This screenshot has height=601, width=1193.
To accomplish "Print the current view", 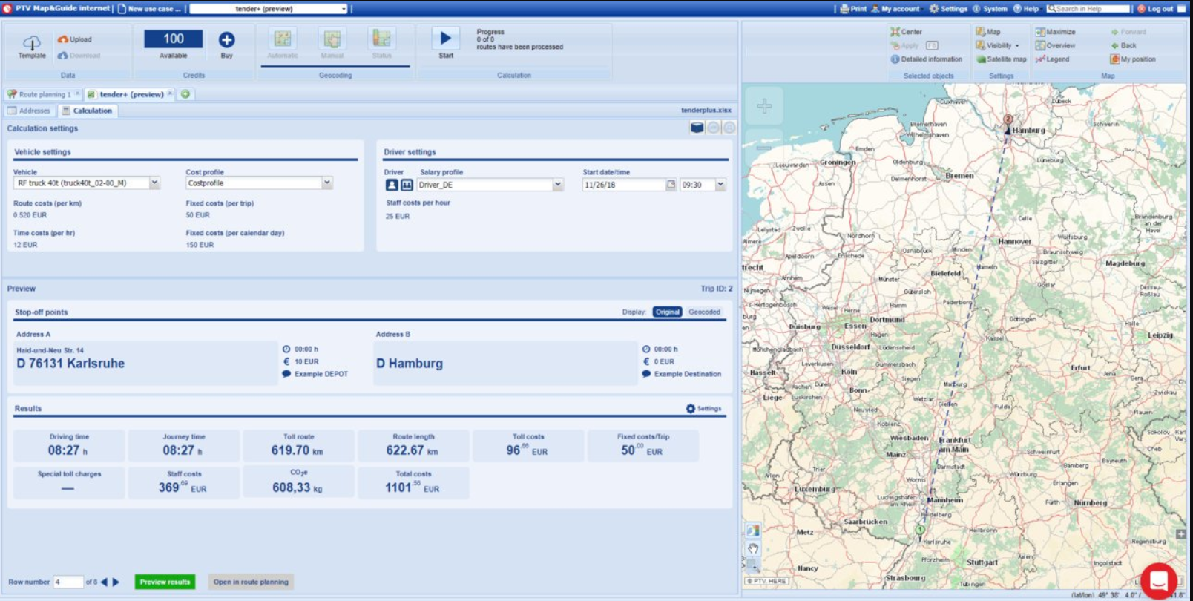I will click(x=853, y=9).
